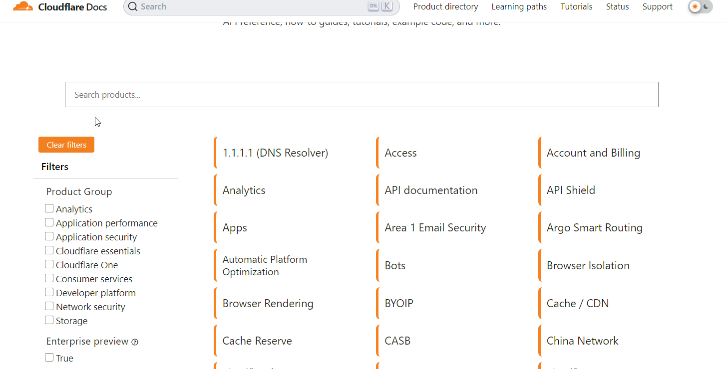
Task: Check the Consumer services filter
Action: coord(49,278)
